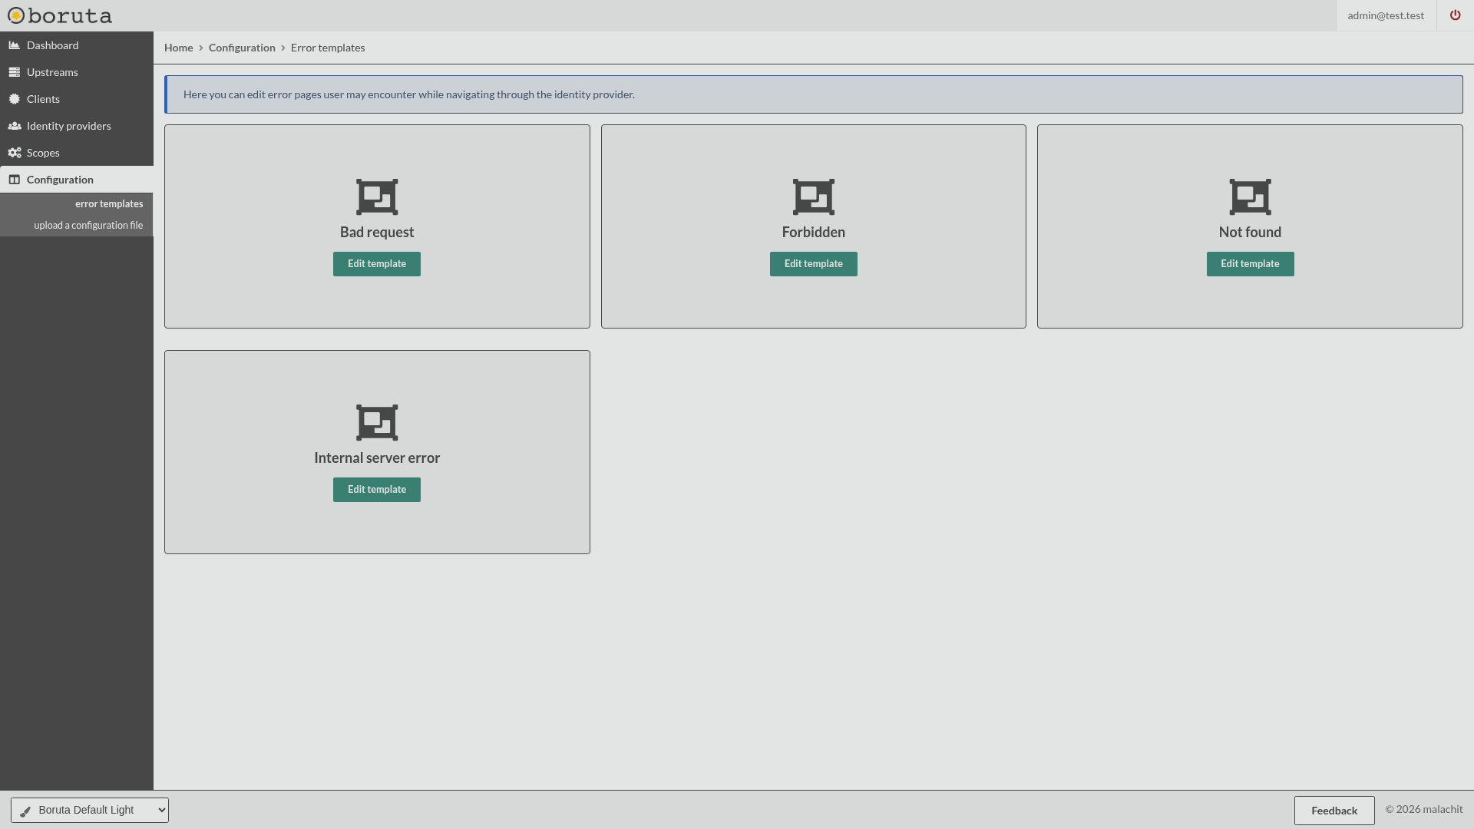1474x829 pixels.
Task: Open the Clients section
Action: (77, 99)
